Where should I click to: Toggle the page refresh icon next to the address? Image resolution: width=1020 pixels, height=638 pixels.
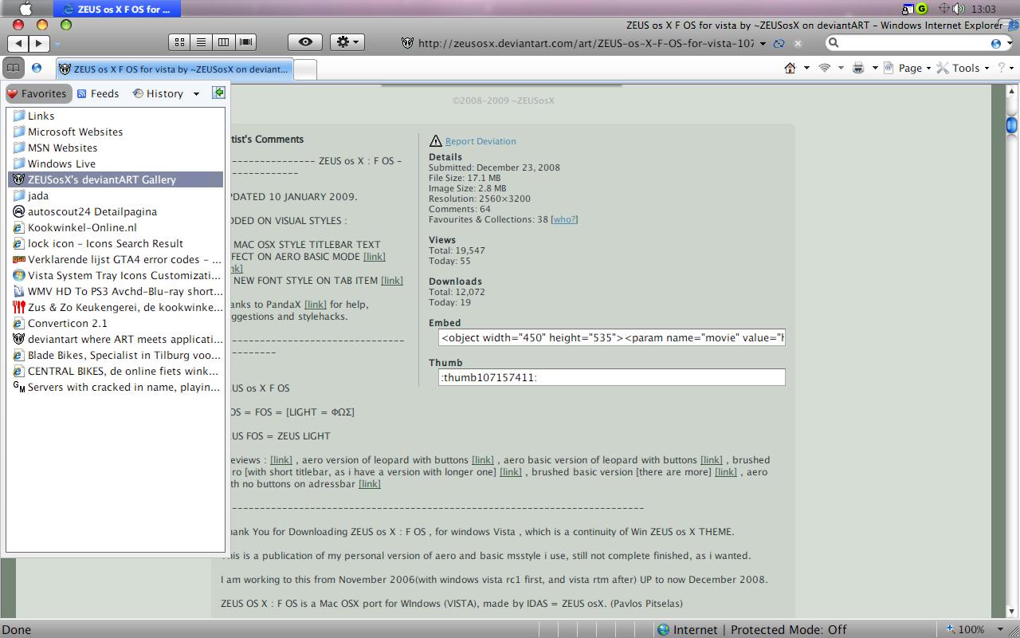click(779, 44)
